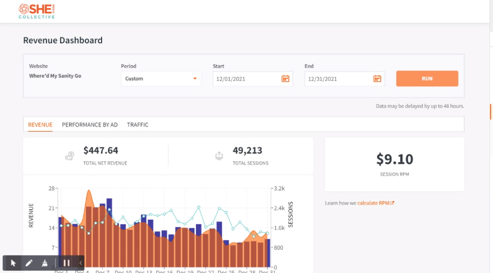Click the REVENUE axis label on chart
The height and width of the screenshot is (273, 493).
(x=31, y=215)
